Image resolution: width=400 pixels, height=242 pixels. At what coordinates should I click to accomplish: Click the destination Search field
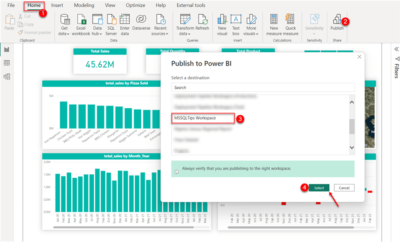point(263,87)
